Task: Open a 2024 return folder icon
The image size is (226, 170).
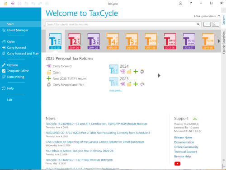Action: click(x=129, y=72)
